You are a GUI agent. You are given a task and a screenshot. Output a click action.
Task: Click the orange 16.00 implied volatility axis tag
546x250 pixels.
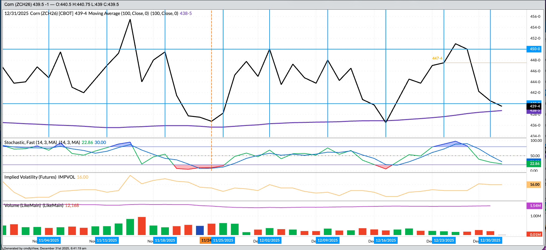click(x=534, y=185)
